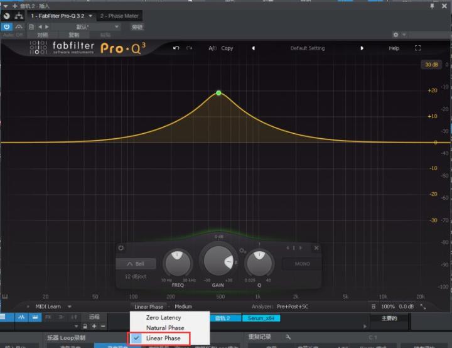Click the Linear Phase mode button
This screenshot has width=452, height=348.
click(x=149, y=307)
